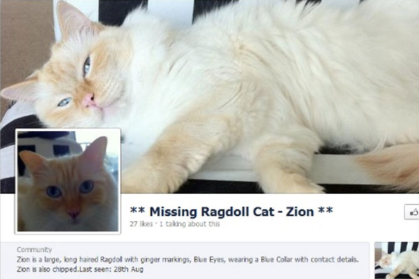Click the asterisks after Zion in the title
The height and width of the screenshot is (279, 419).
(325, 209)
